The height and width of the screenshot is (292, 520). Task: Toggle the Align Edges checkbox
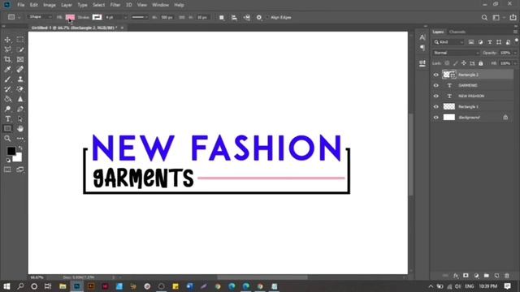(x=267, y=18)
